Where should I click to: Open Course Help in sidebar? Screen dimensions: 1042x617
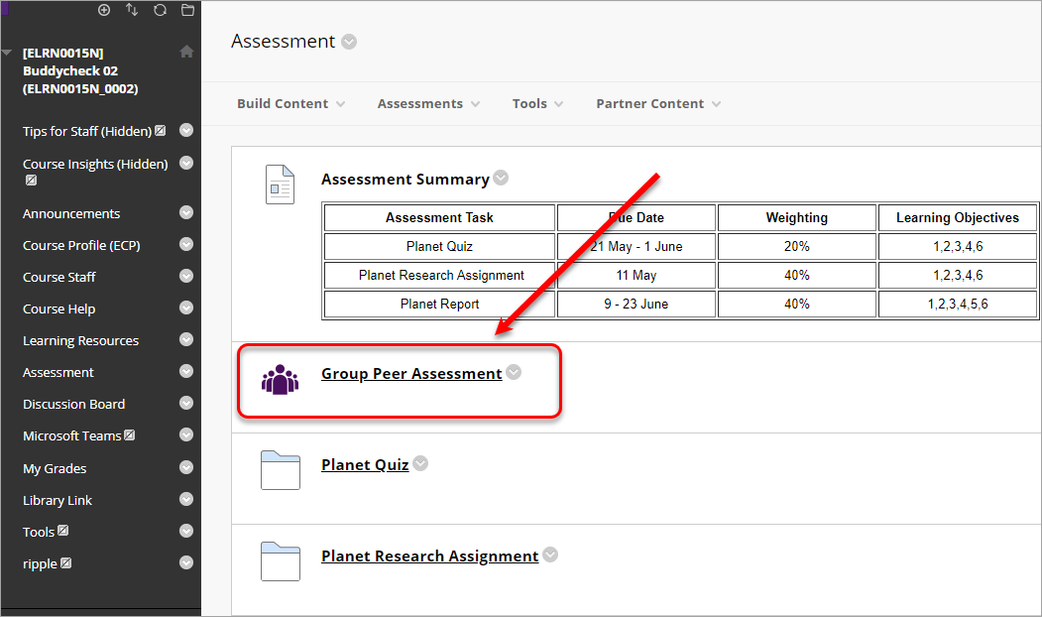coord(58,308)
